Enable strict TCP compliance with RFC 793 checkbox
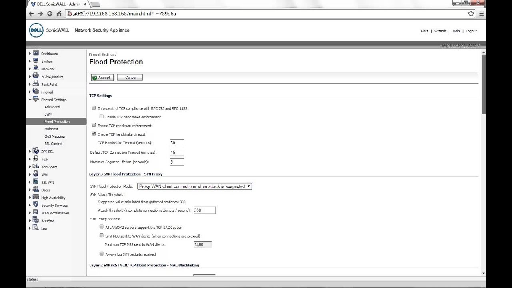The height and width of the screenshot is (288, 512). point(94,108)
